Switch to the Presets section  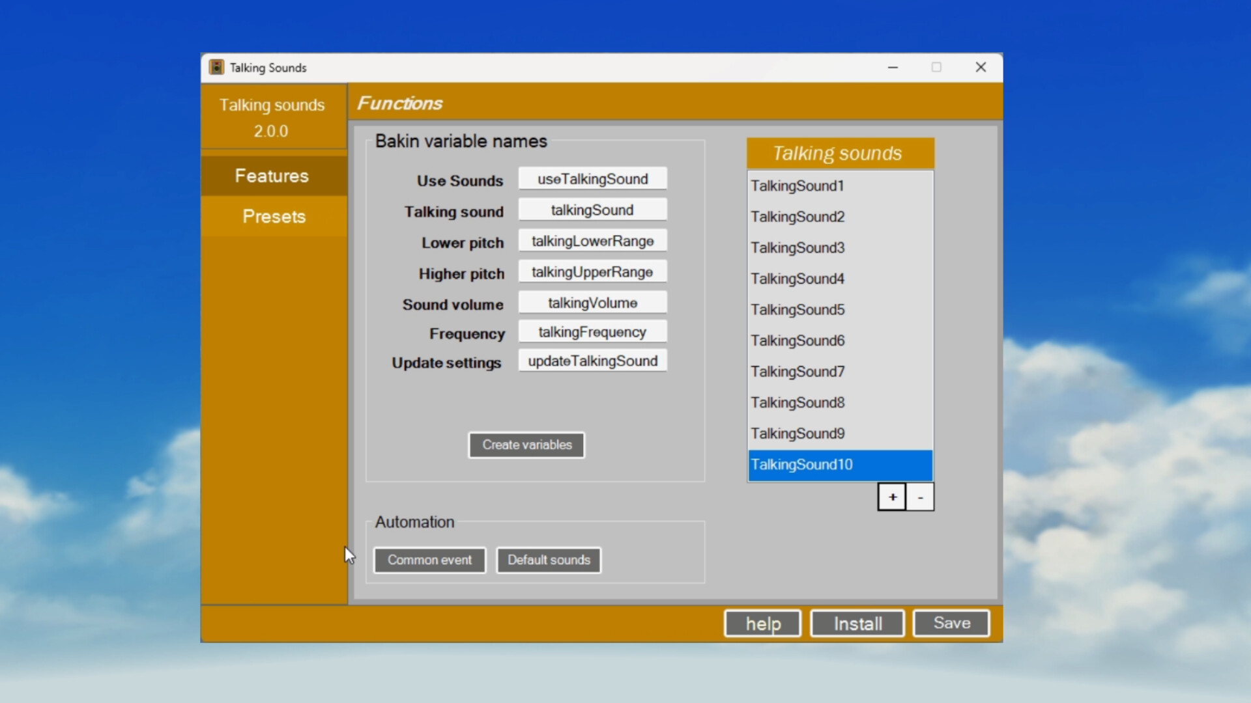273,216
